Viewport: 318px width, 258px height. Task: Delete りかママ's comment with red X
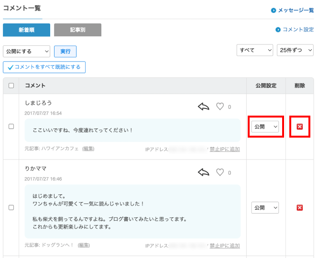(x=299, y=207)
